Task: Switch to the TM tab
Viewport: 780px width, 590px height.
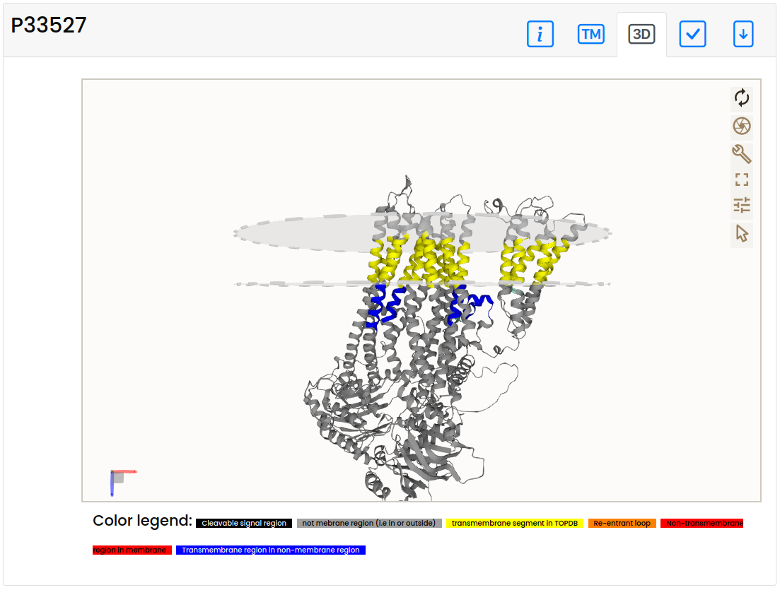Action: click(590, 34)
